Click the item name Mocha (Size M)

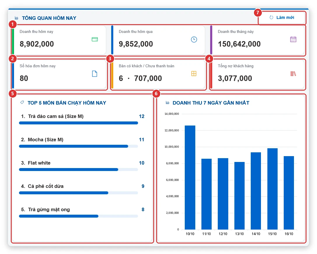46,140
